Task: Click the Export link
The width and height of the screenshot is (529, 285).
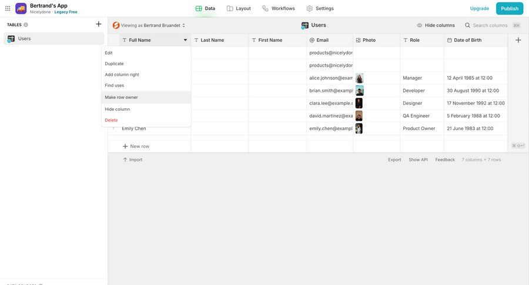Action: click(x=394, y=160)
